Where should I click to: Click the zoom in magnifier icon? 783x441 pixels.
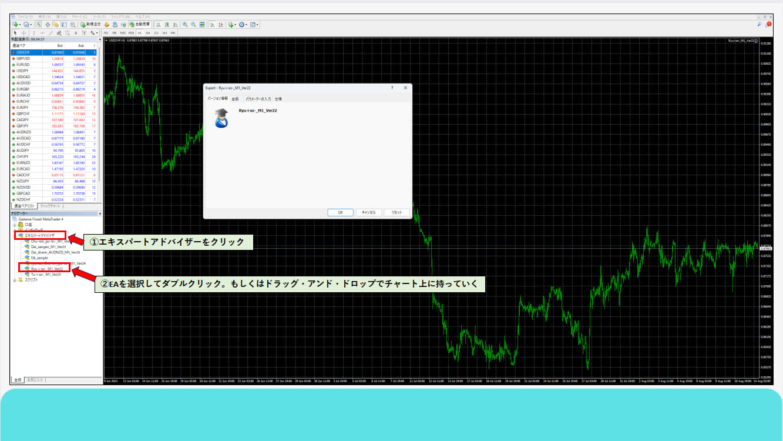tap(185, 25)
